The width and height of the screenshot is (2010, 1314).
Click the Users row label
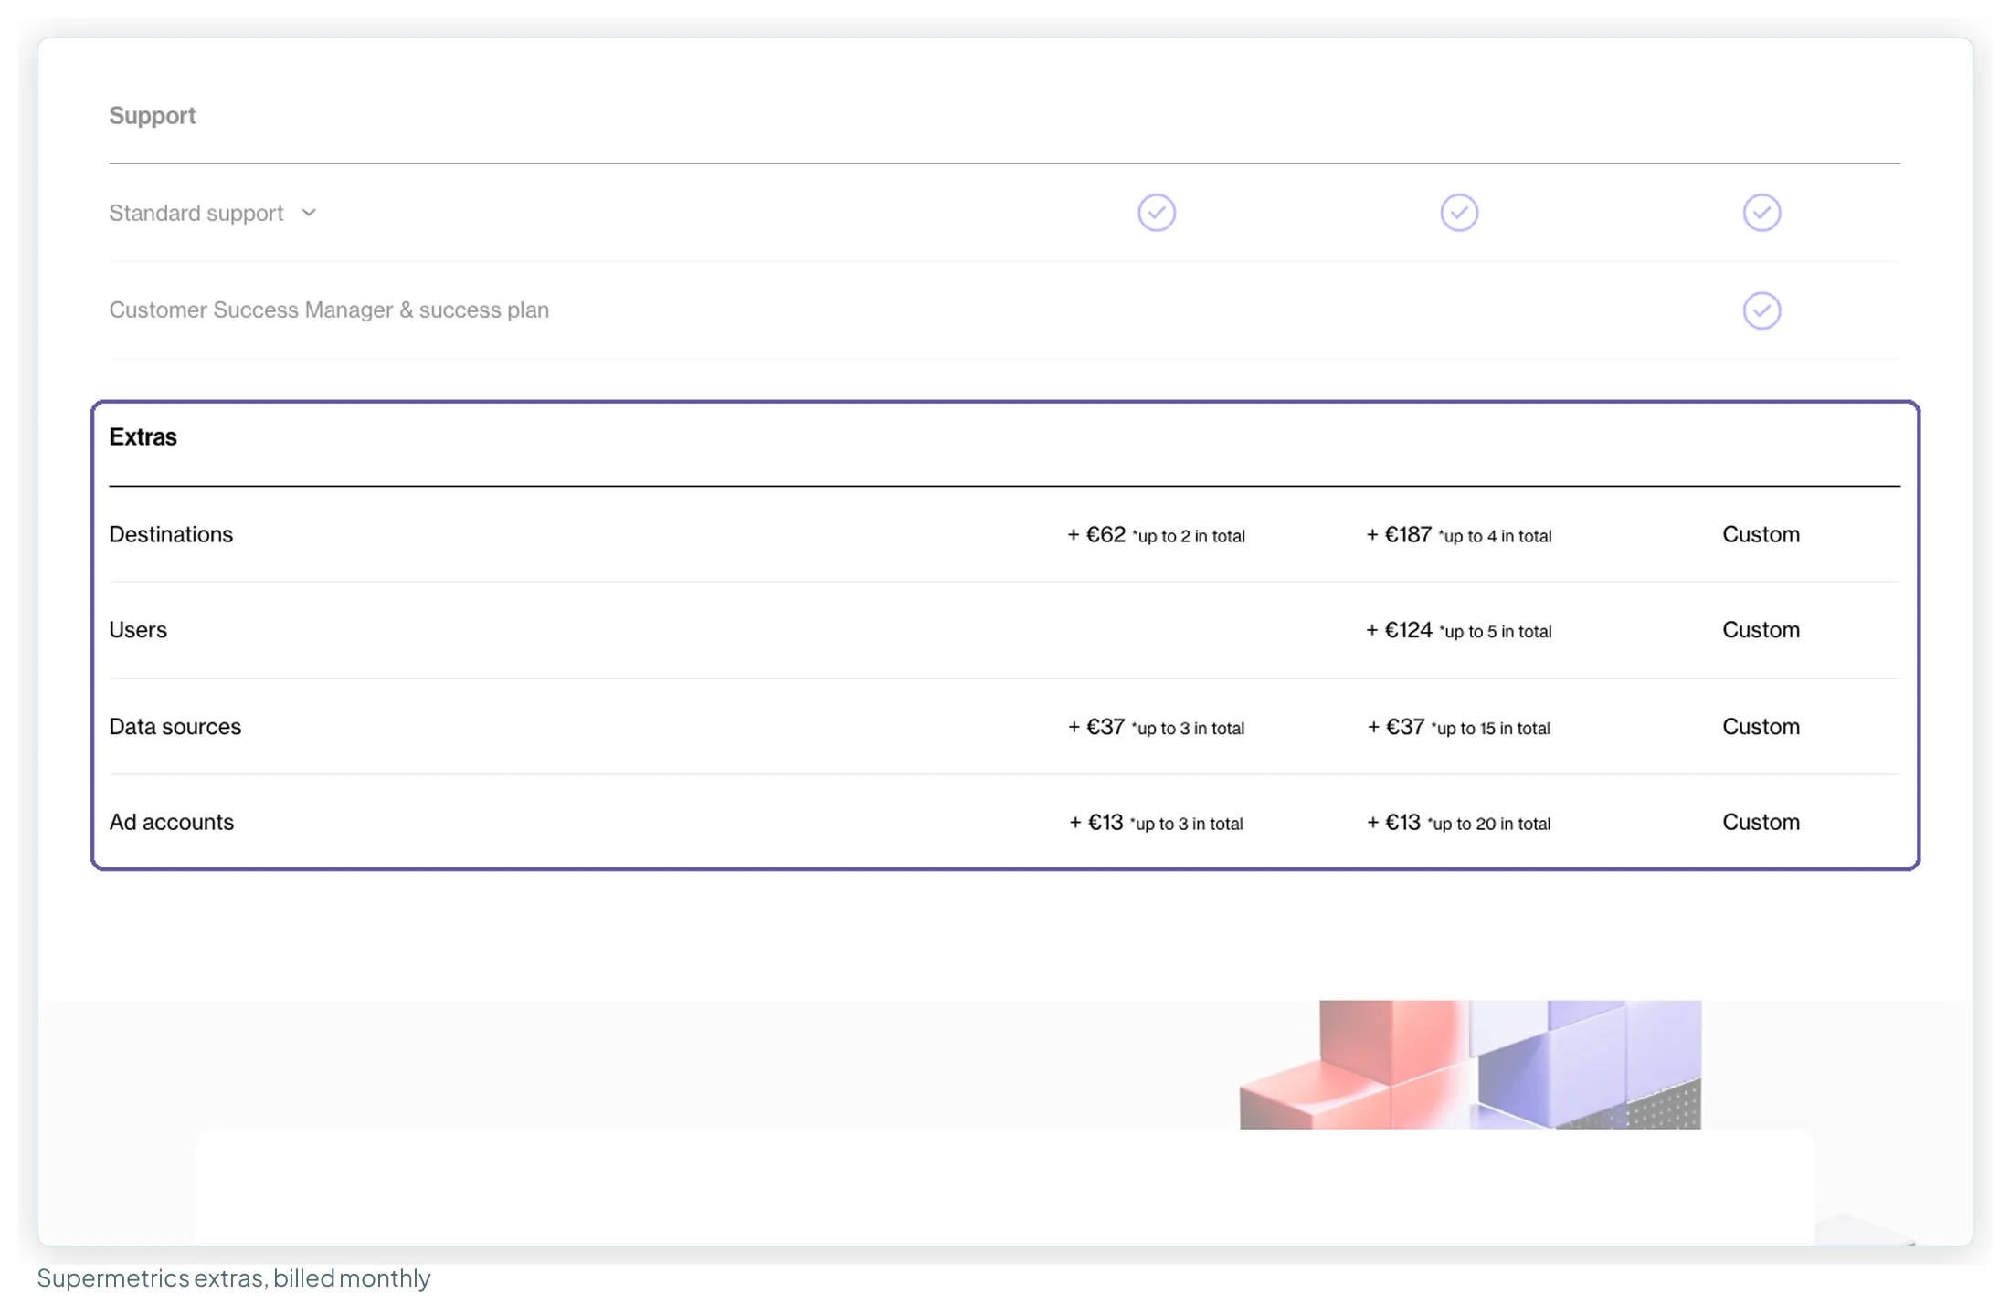coord(138,630)
